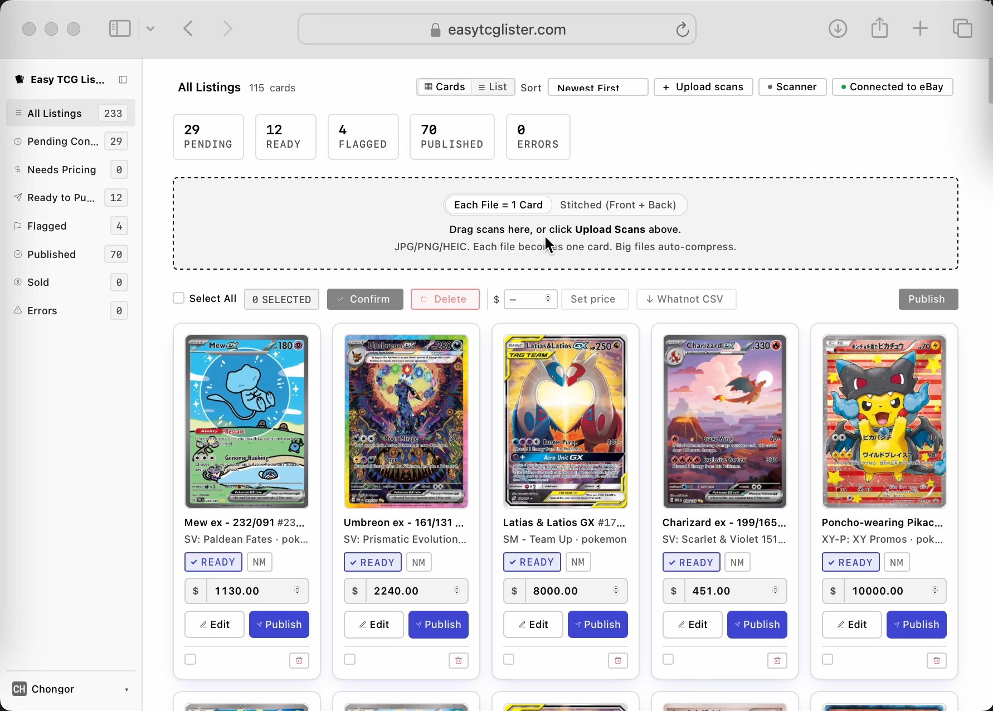993x711 pixels.
Task: Select the Charizard ex card checkbox
Action: coord(668,659)
